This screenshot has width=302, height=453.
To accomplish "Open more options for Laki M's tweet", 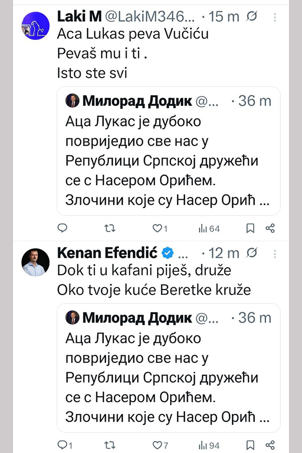I will coord(274,17).
